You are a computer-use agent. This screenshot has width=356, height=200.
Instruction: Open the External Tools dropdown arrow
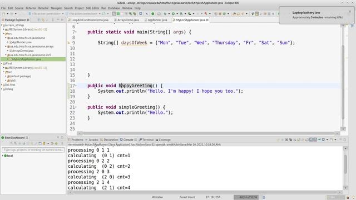tap(194, 13)
